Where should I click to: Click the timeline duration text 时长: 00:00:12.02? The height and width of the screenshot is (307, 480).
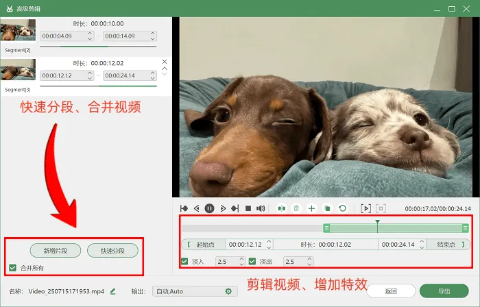point(326,245)
